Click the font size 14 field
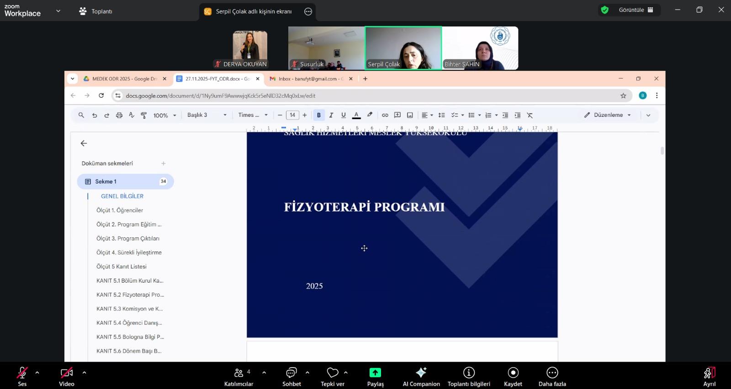 (292, 115)
